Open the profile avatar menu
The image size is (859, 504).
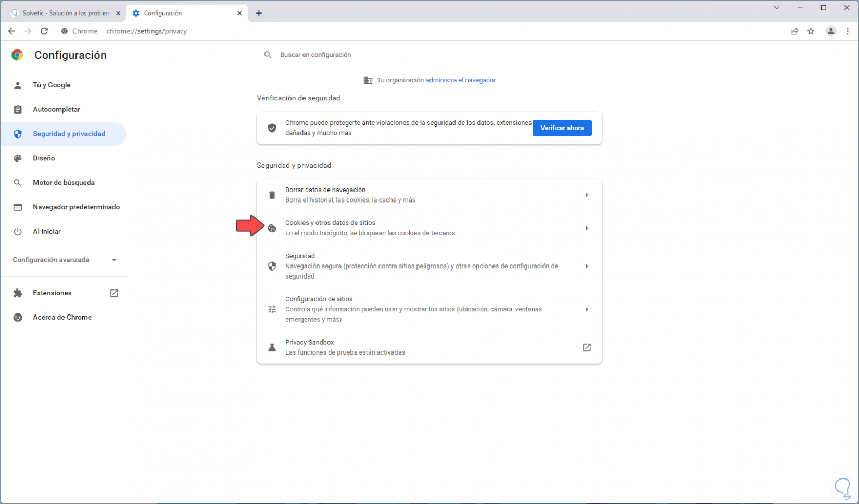(831, 31)
